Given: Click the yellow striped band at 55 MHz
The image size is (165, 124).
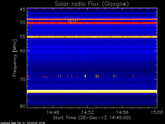Looking at the screenshot, I should 92,37.
